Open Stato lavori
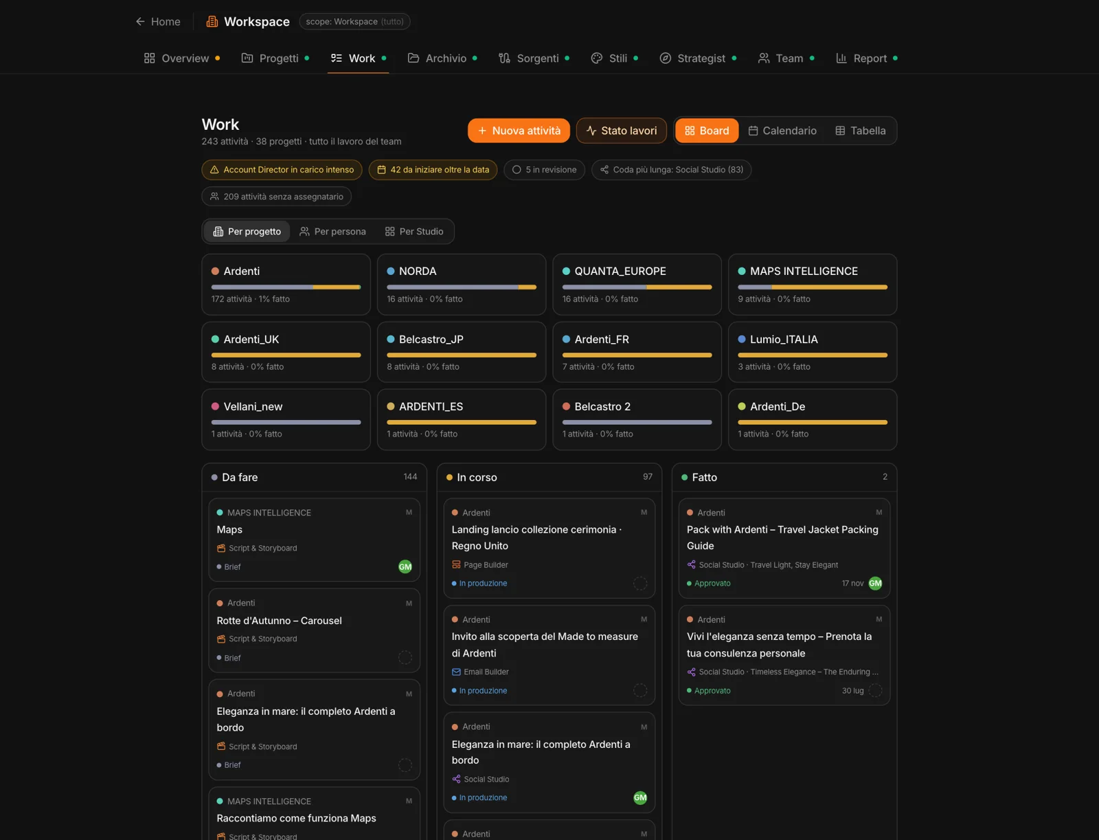 pyautogui.click(x=622, y=131)
